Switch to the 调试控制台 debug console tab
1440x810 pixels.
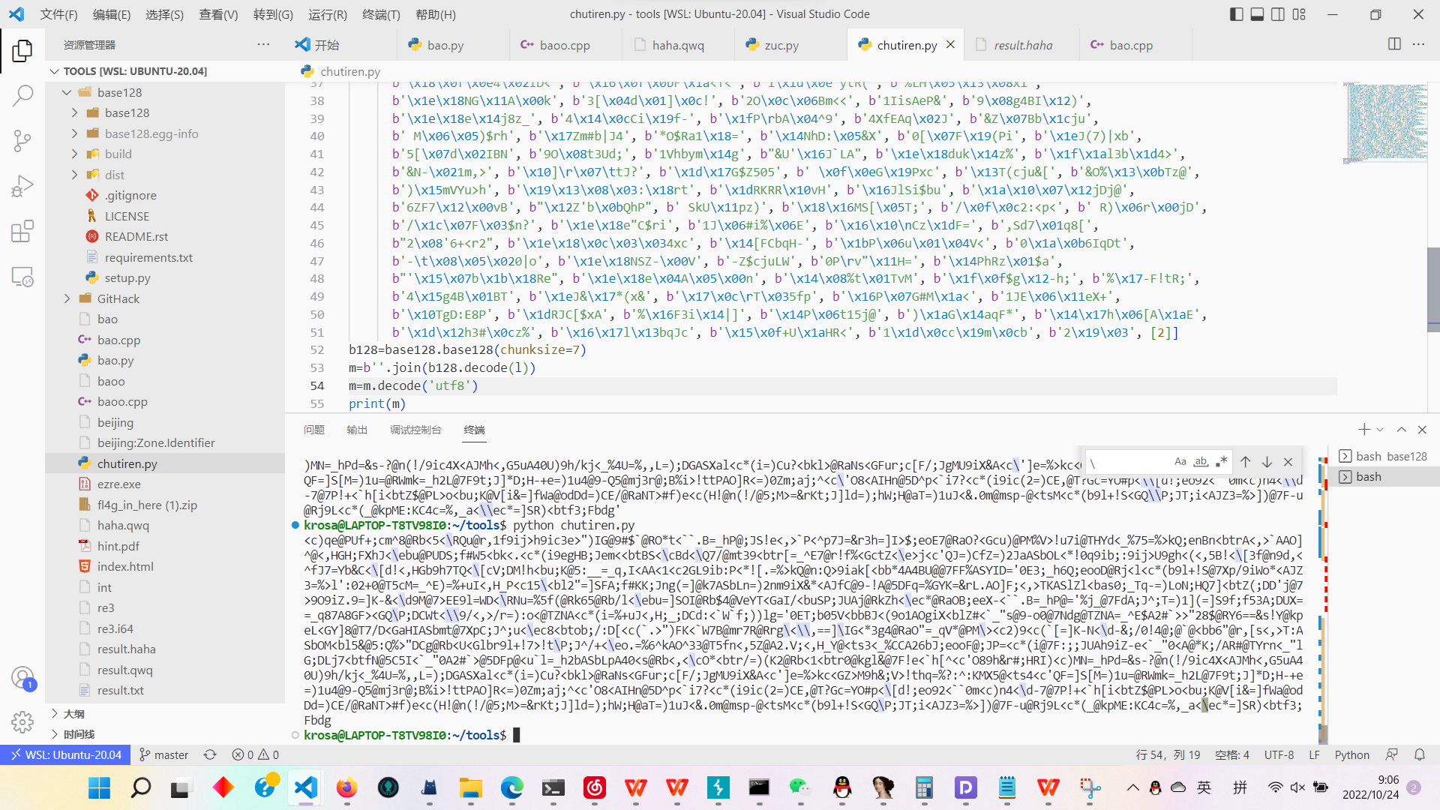point(415,430)
